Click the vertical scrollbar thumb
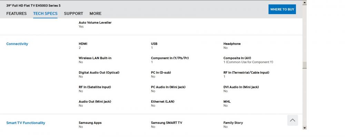Screen dimensions: 345x137 (305, 65)
